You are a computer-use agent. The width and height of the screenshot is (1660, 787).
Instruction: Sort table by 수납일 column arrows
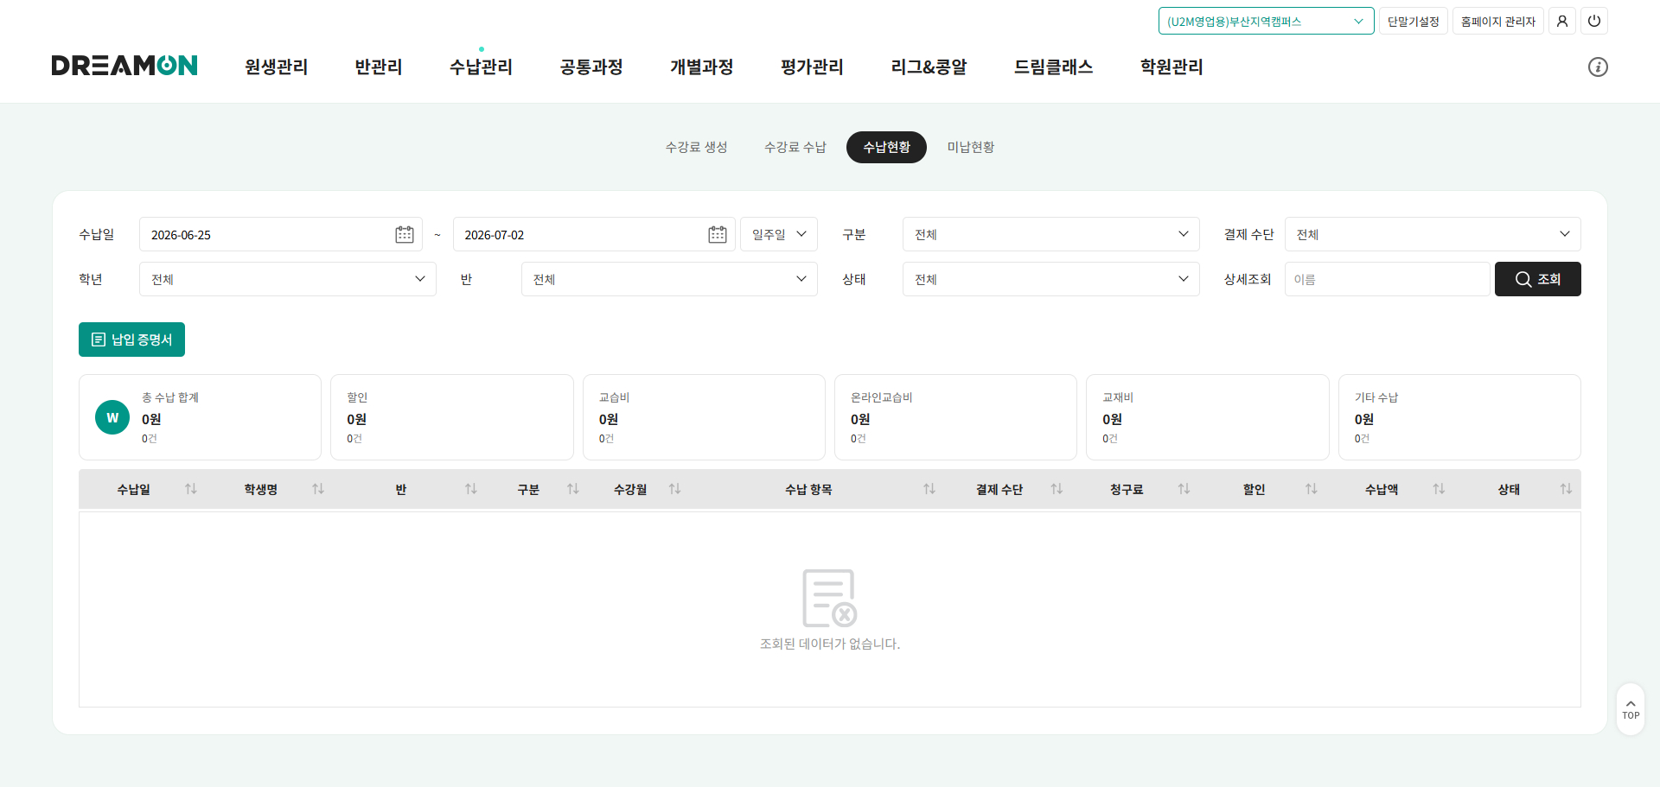[x=190, y=489]
